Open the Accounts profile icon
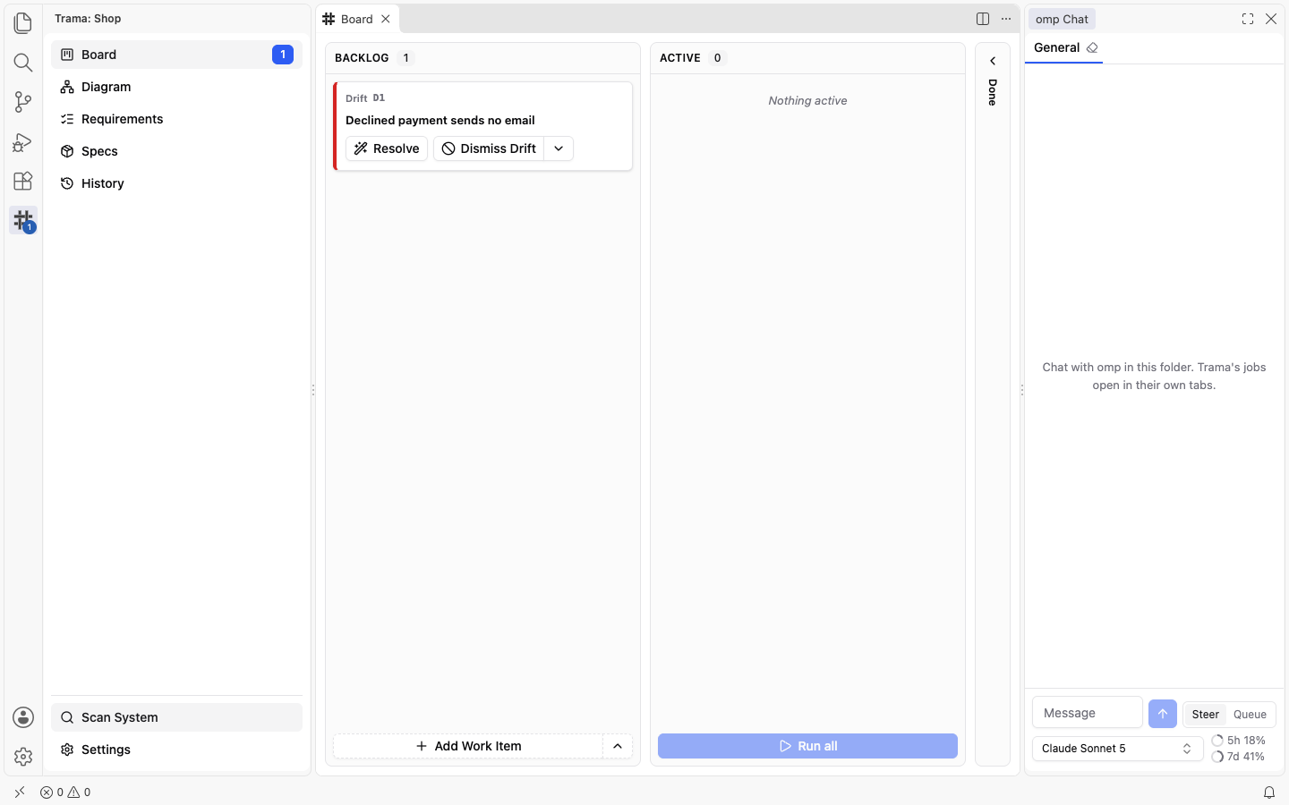This screenshot has height=805, width=1289. pyautogui.click(x=23, y=717)
